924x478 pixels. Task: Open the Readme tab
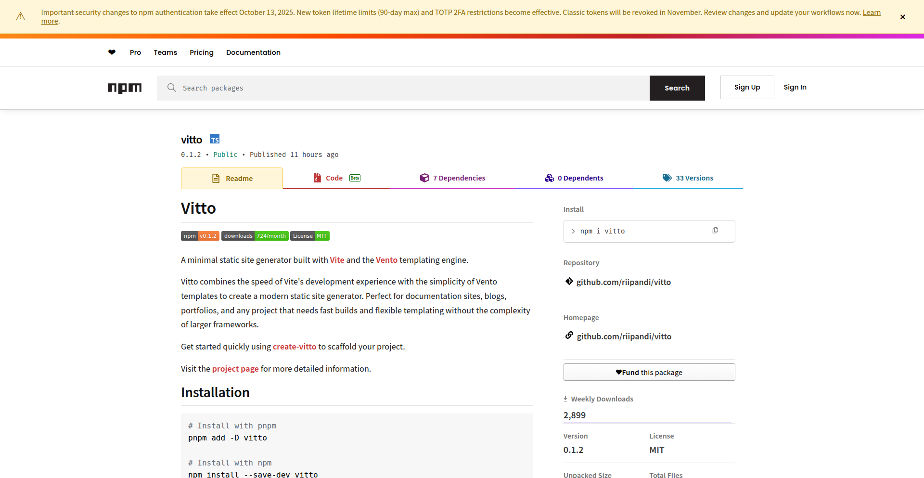232,179
